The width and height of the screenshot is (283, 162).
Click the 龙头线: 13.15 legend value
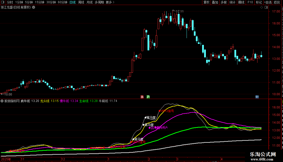[49, 101]
